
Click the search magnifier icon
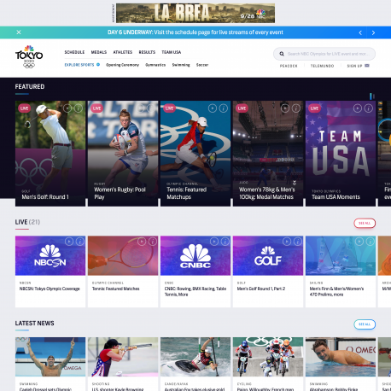[282, 54]
